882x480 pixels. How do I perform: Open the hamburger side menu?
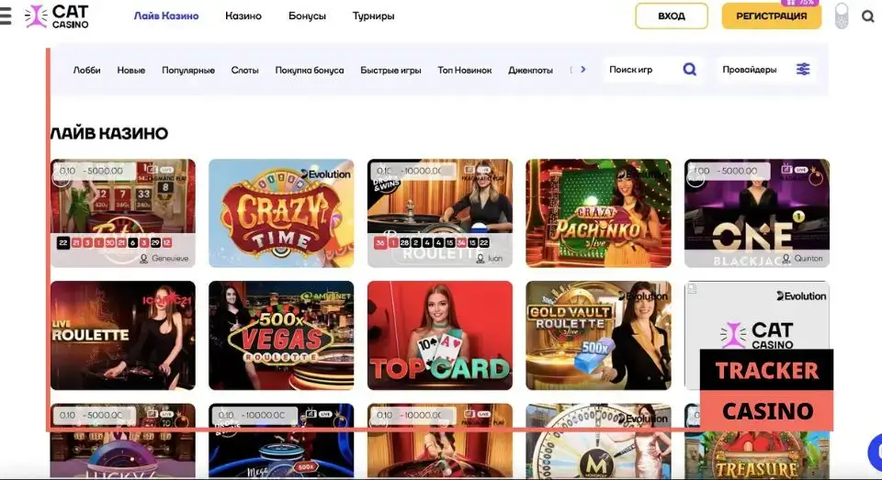point(6,16)
